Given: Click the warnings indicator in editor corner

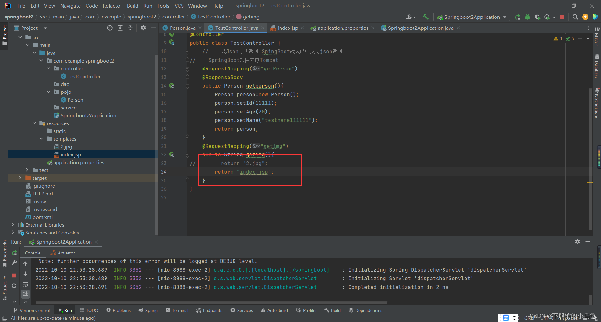Looking at the screenshot, I should 558,38.
